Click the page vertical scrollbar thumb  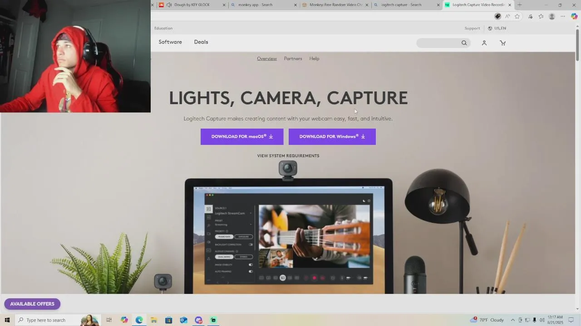point(577,46)
